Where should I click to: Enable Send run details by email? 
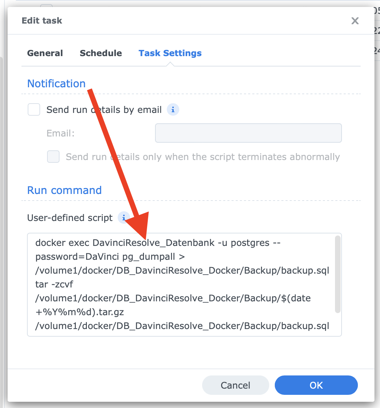[x=34, y=109]
